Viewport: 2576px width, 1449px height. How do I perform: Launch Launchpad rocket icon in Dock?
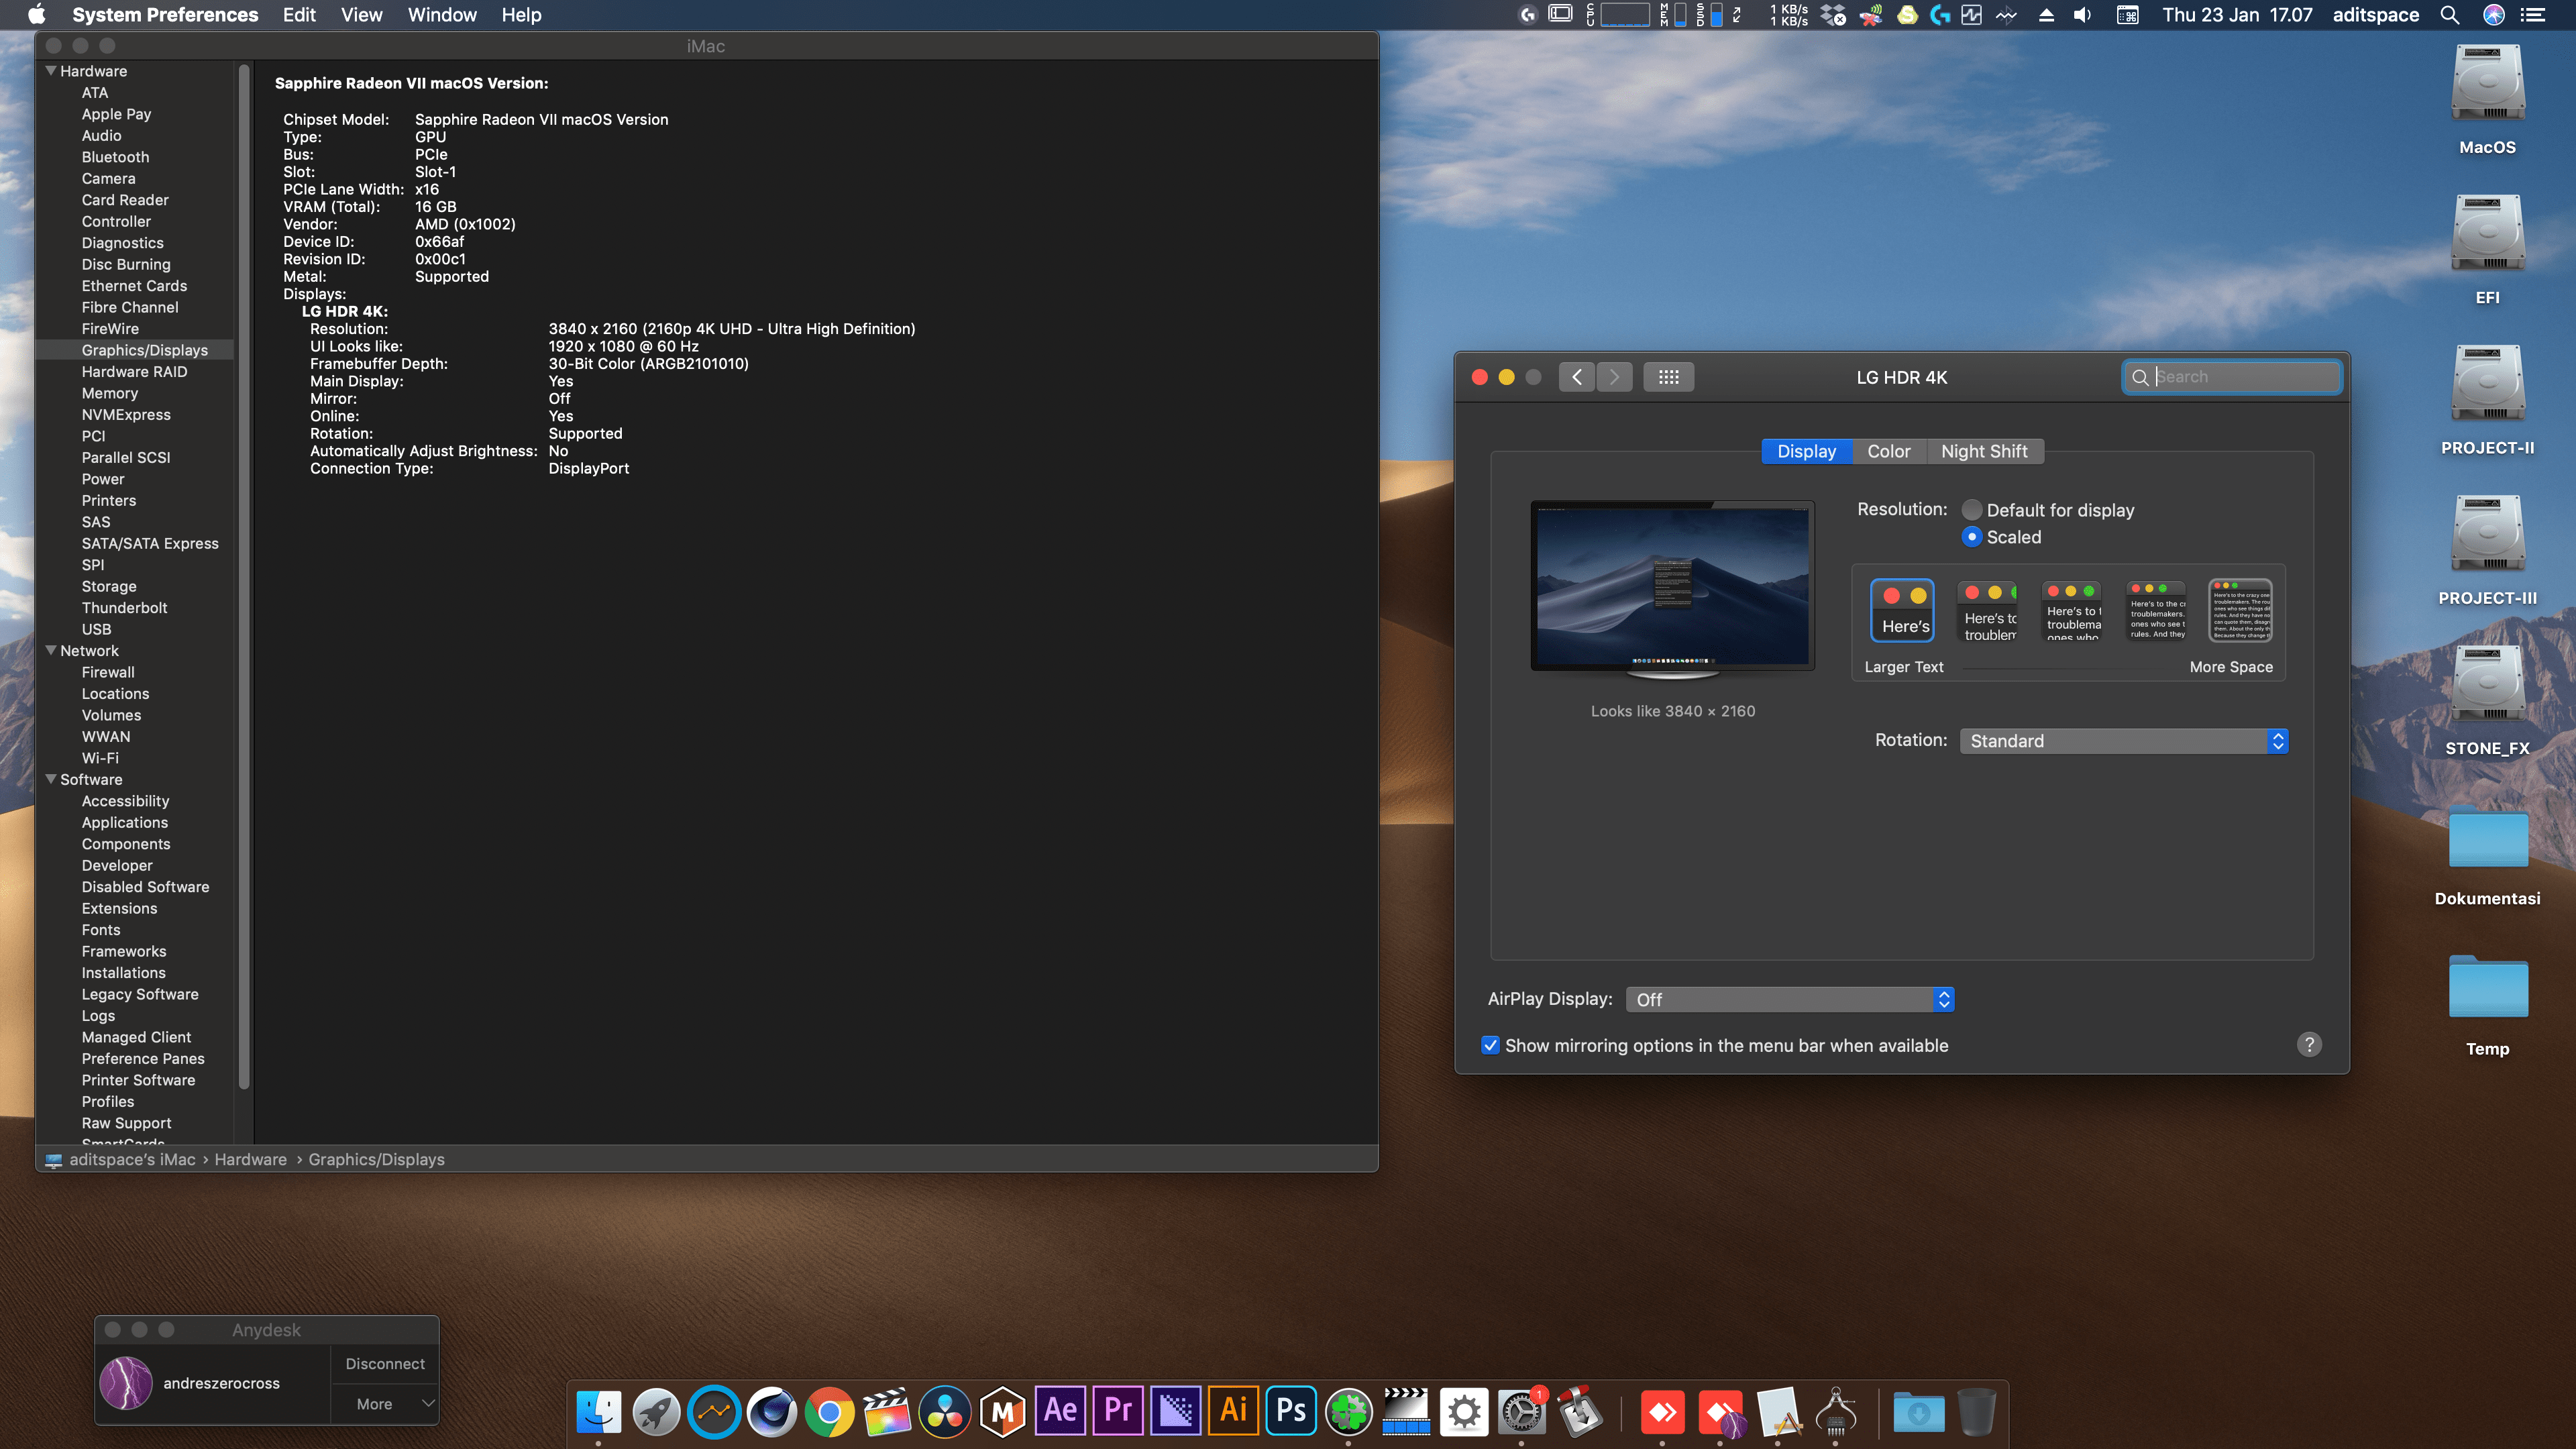pos(656,1412)
